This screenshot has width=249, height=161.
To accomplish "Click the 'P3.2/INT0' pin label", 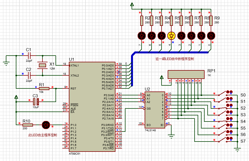I will pyautogui.click(x=107, y=132).
